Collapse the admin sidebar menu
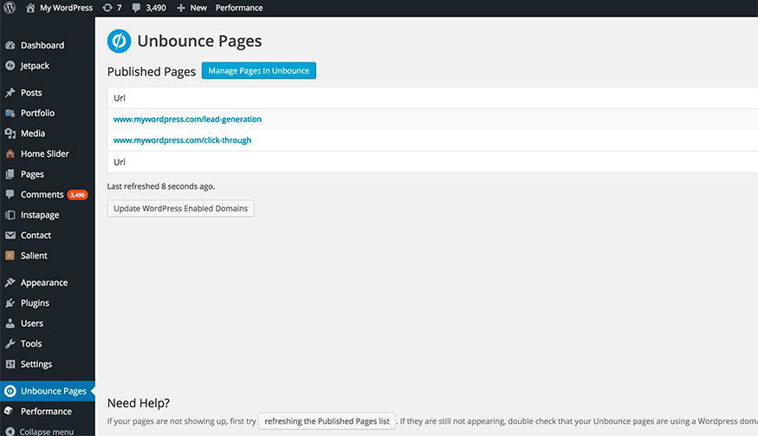 click(45, 431)
